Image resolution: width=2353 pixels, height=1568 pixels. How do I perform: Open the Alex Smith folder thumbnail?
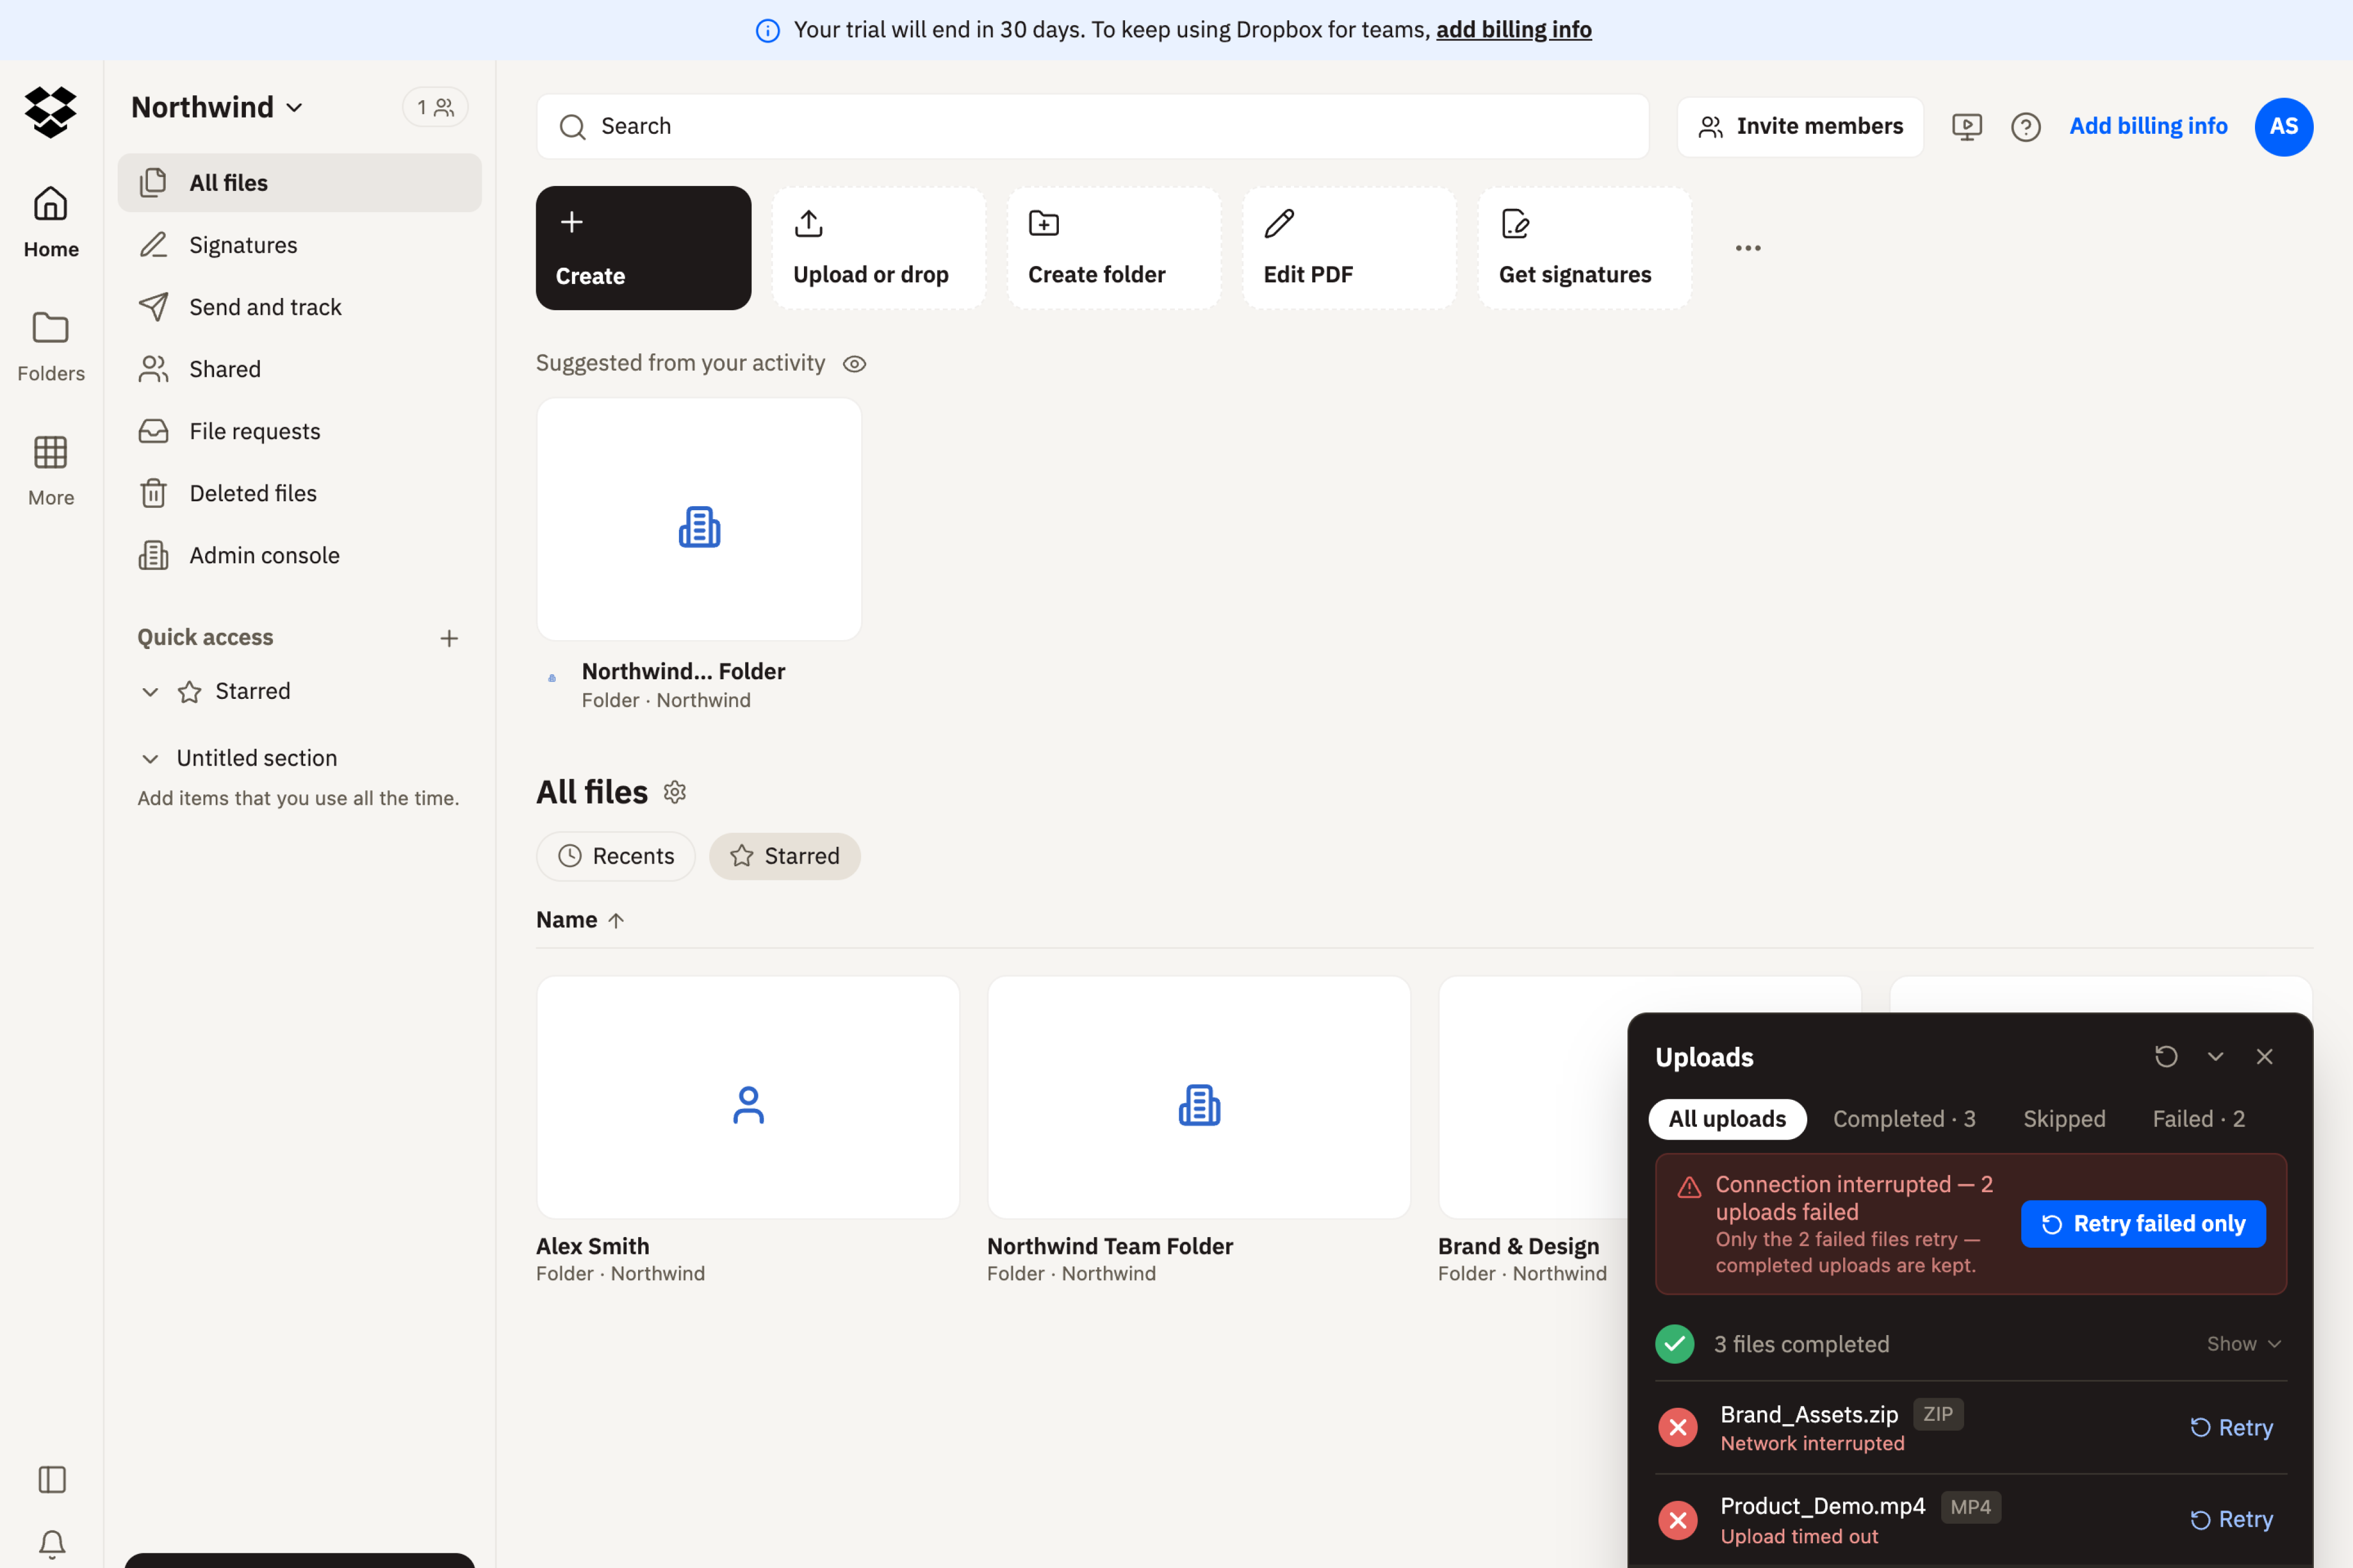(x=747, y=1098)
